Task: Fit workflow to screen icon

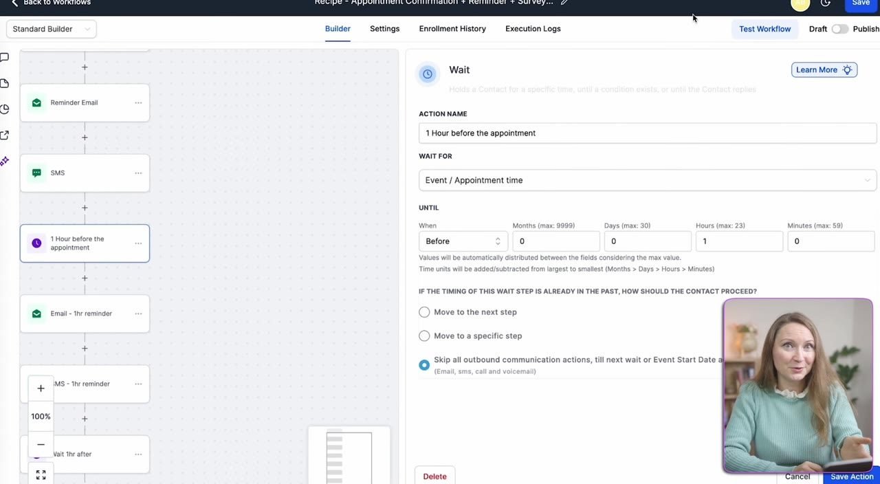Action: (x=41, y=474)
